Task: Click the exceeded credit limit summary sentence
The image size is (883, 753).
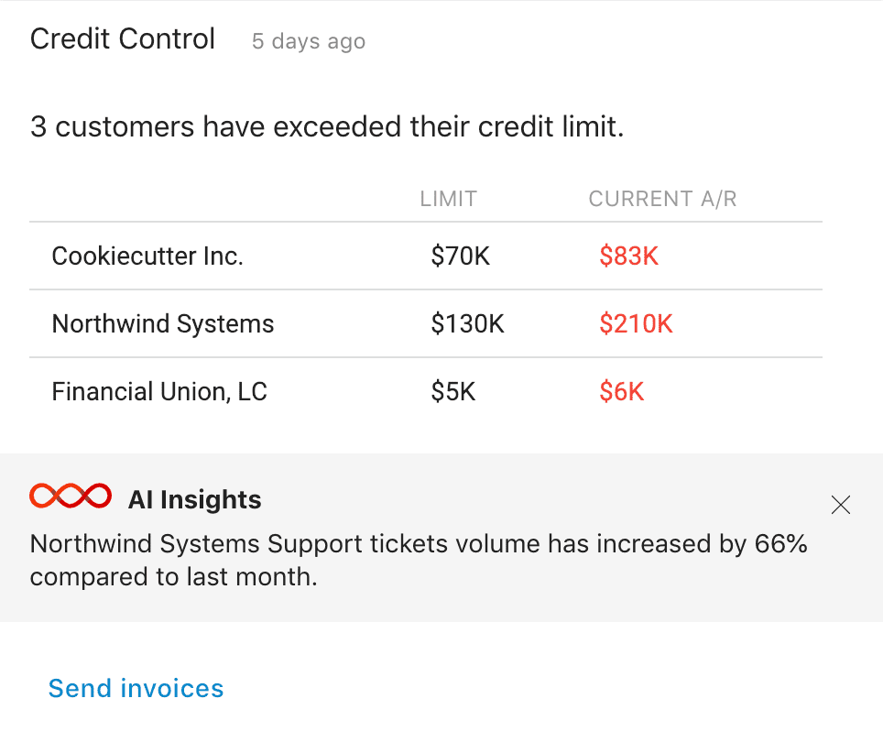Action: 327,126
